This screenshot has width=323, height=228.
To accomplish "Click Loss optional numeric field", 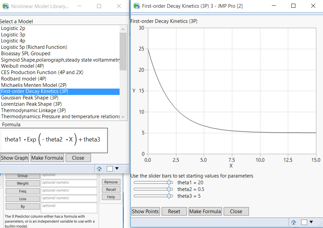I will coord(69,199).
